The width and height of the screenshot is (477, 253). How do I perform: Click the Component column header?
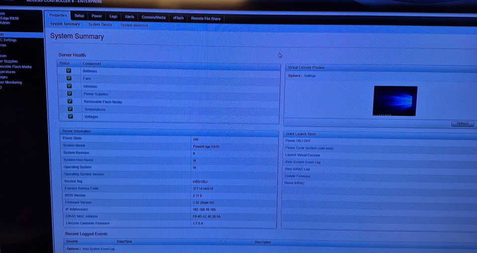(x=91, y=64)
